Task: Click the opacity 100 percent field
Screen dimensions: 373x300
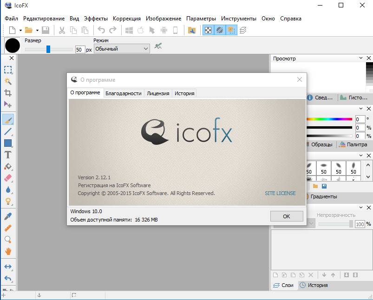Action: pos(360,224)
